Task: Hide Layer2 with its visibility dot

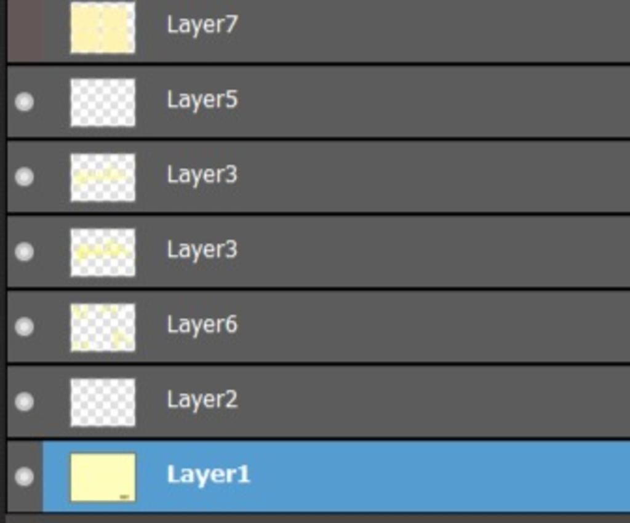Action: 25,401
